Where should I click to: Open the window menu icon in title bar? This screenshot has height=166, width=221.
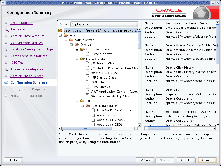click(x=3, y=2)
